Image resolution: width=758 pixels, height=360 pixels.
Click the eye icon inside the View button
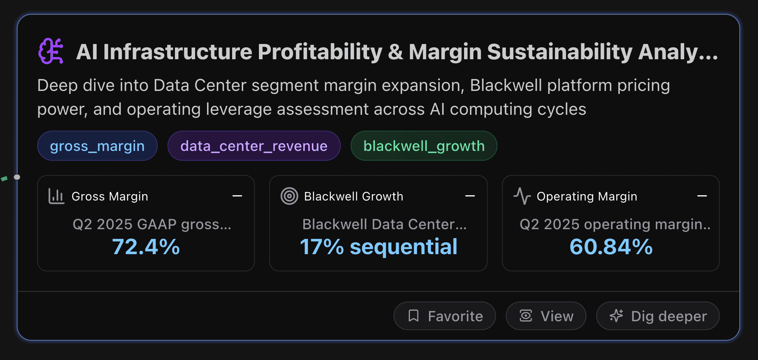click(x=526, y=316)
